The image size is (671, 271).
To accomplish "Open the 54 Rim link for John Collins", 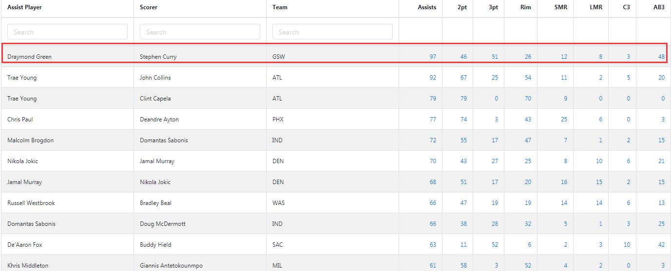I will tap(528, 78).
